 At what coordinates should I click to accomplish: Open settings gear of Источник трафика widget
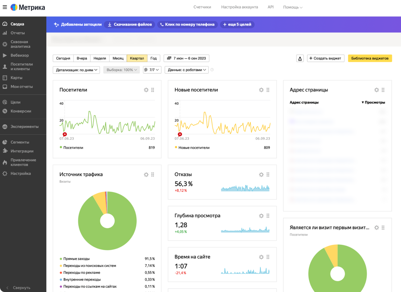click(146, 174)
